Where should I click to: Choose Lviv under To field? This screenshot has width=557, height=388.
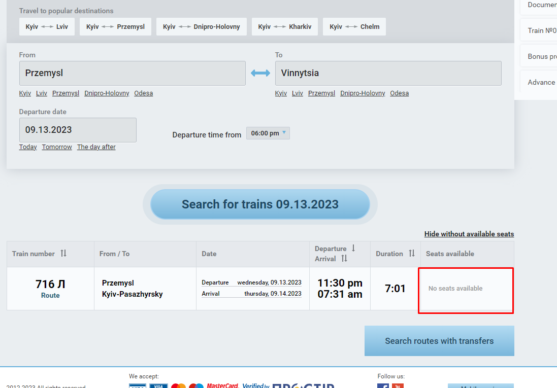tap(298, 93)
